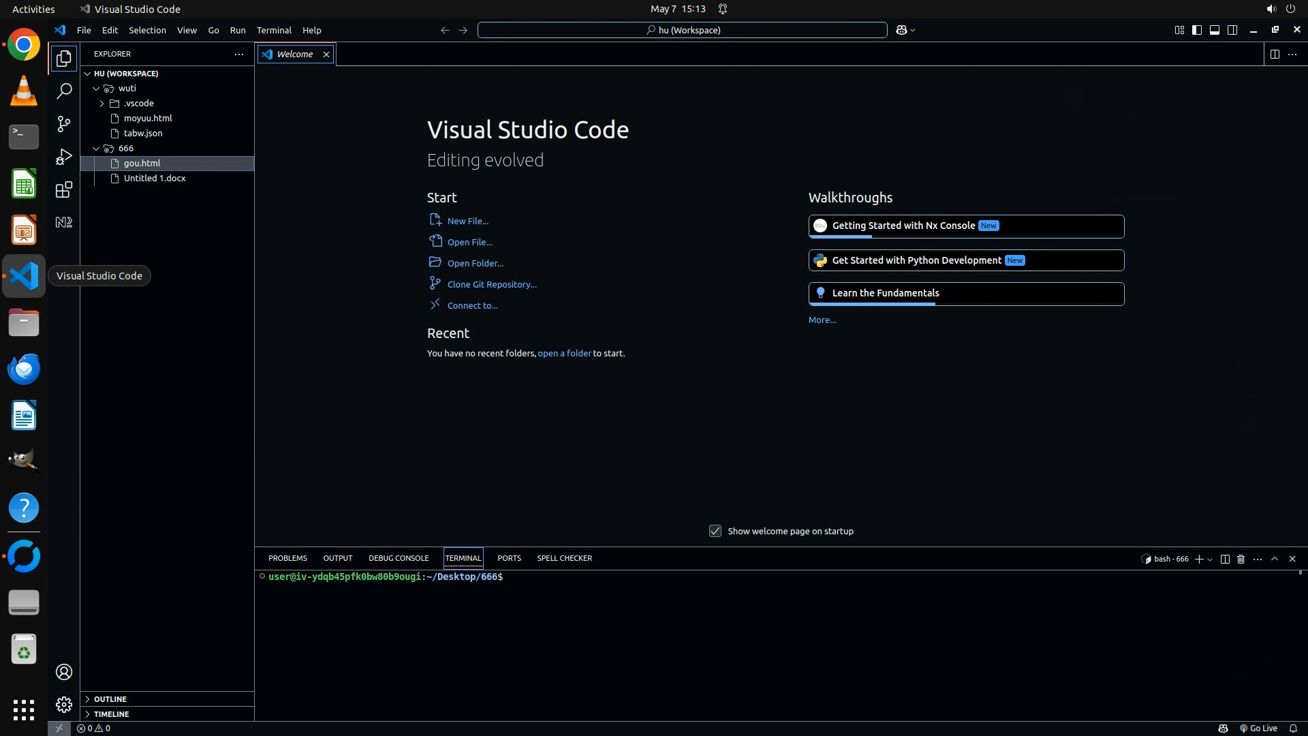Open the Search view in activity bar
Image resolution: width=1308 pixels, height=736 pixels.
[x=63, y=91]
